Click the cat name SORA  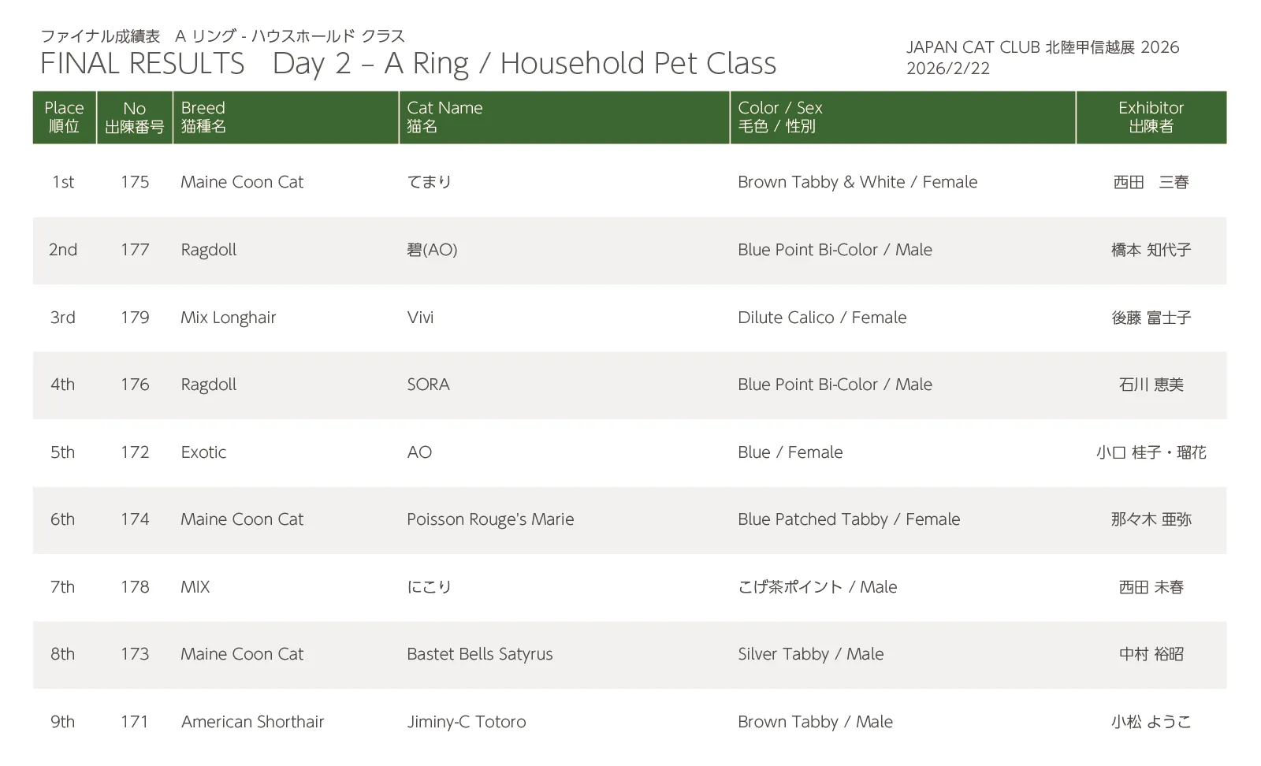(428, 385)
